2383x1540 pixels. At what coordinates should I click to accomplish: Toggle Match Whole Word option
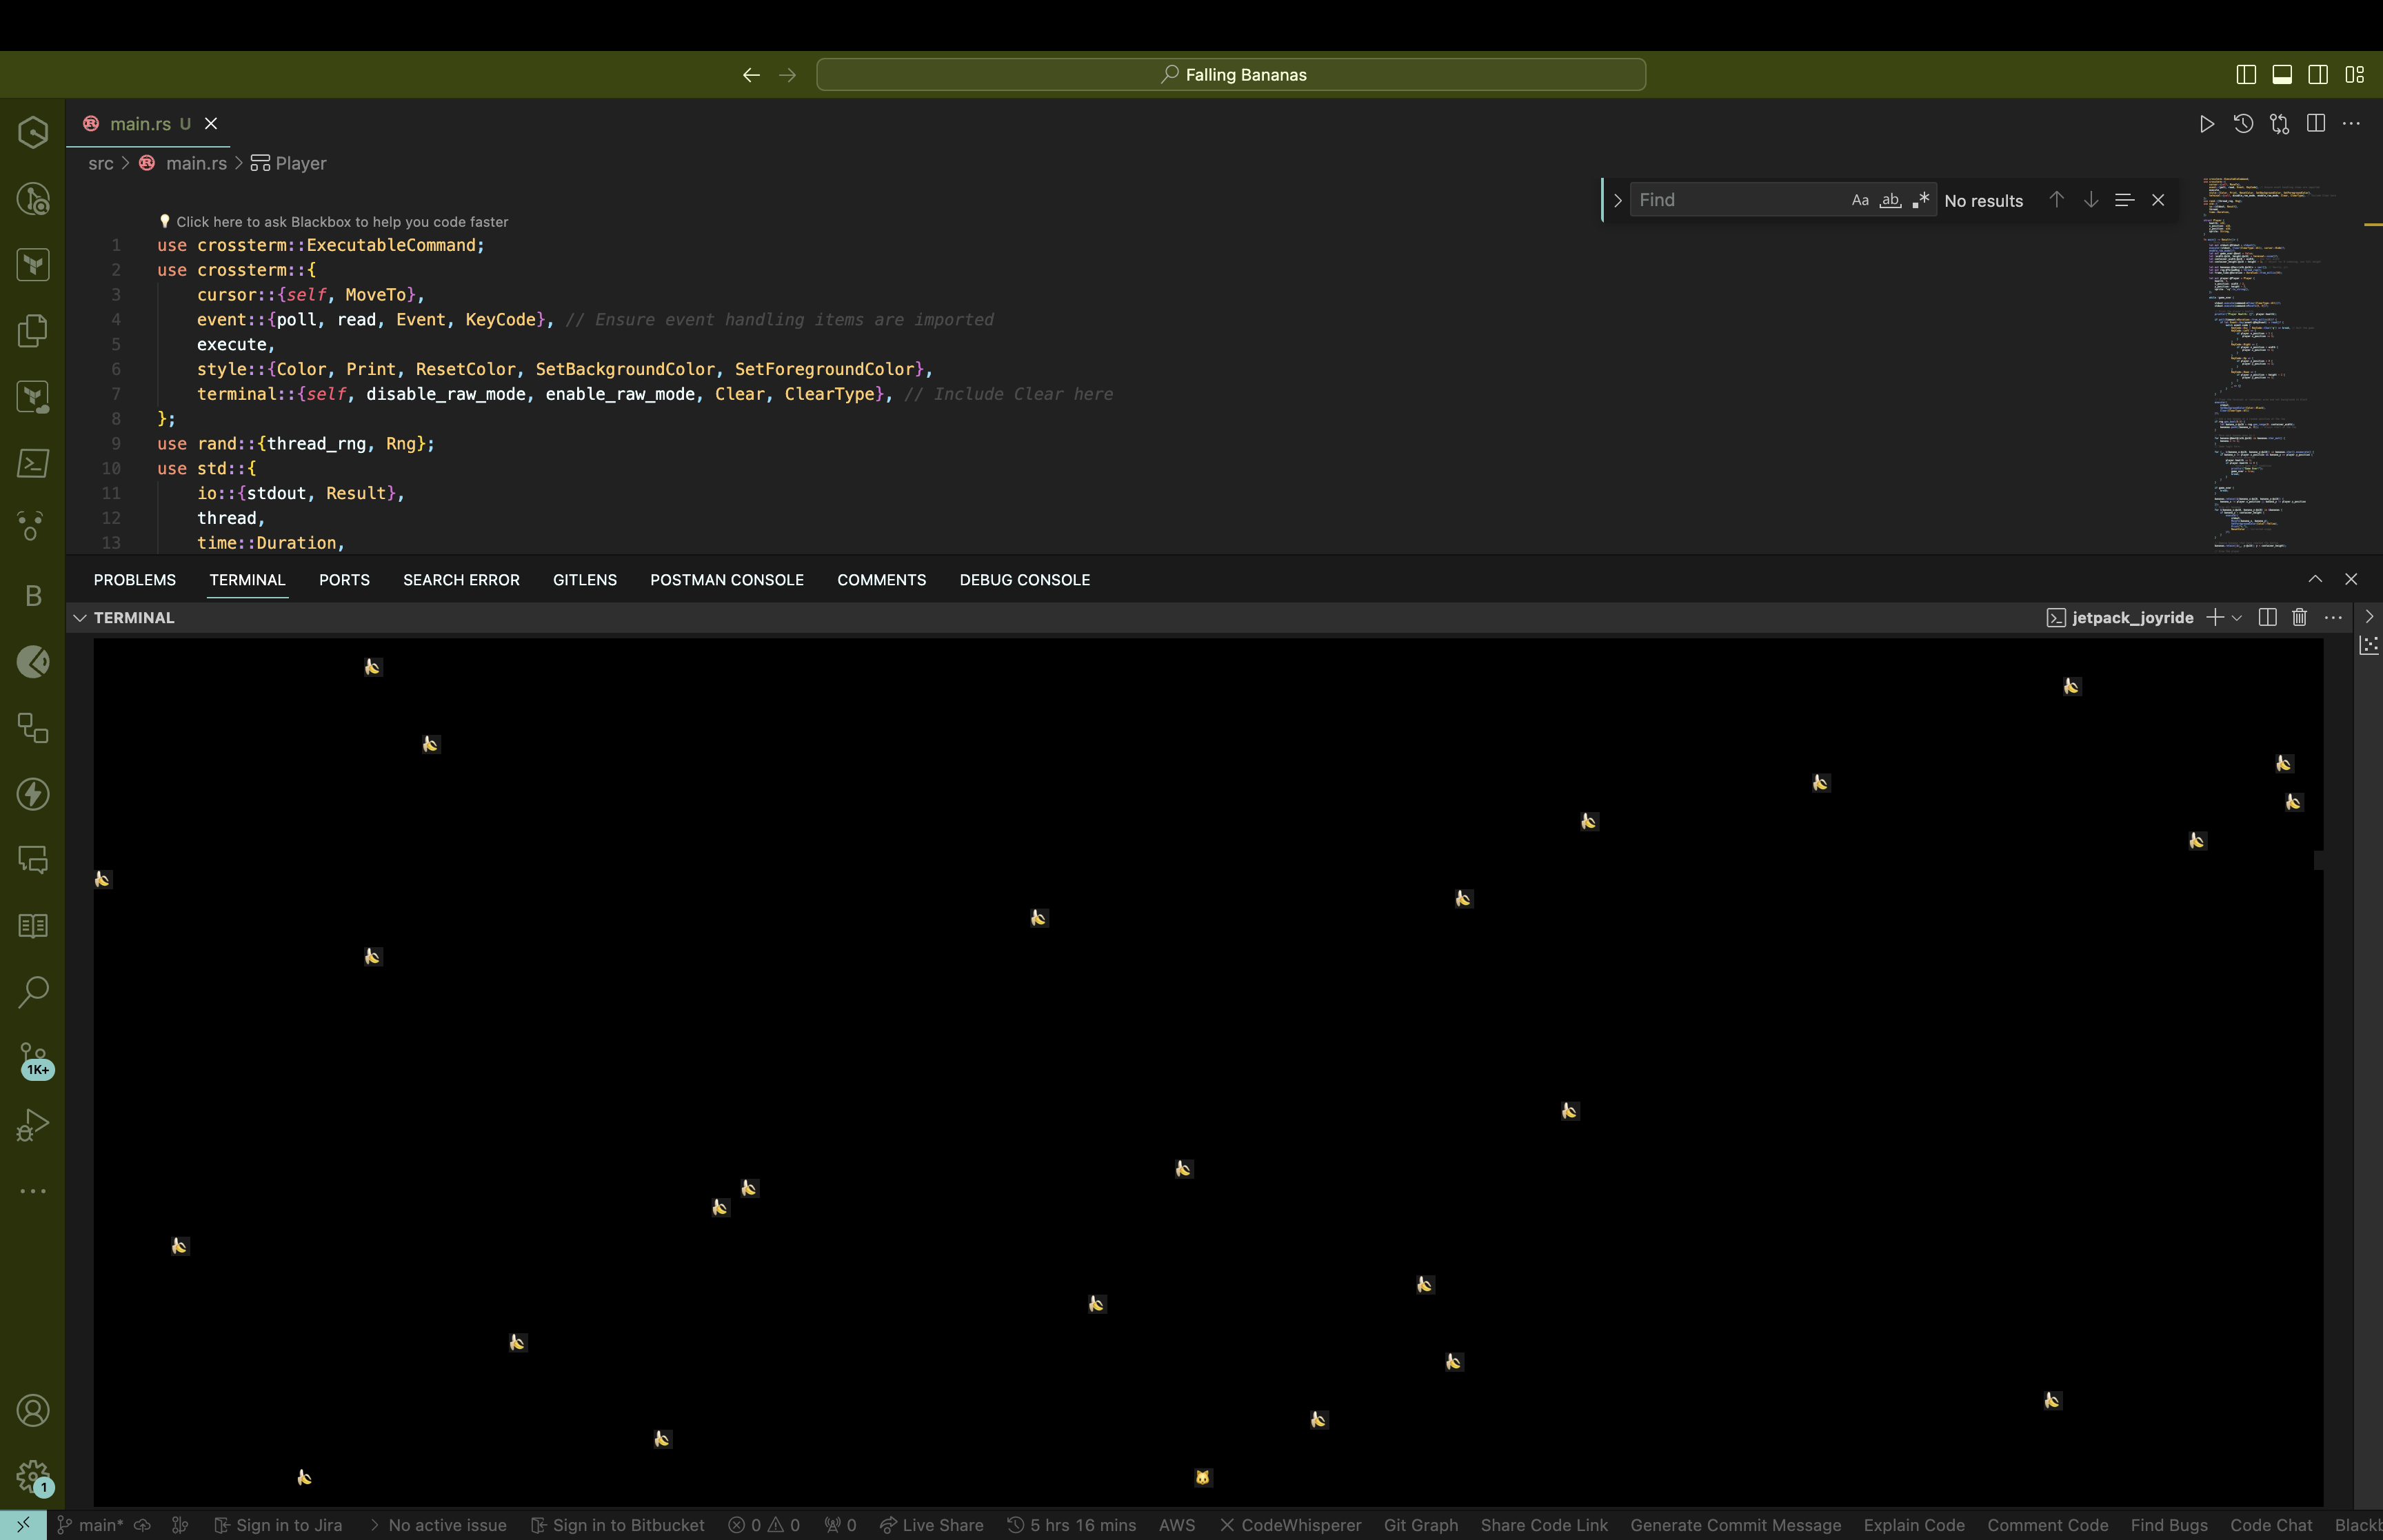click(1890, 200)
